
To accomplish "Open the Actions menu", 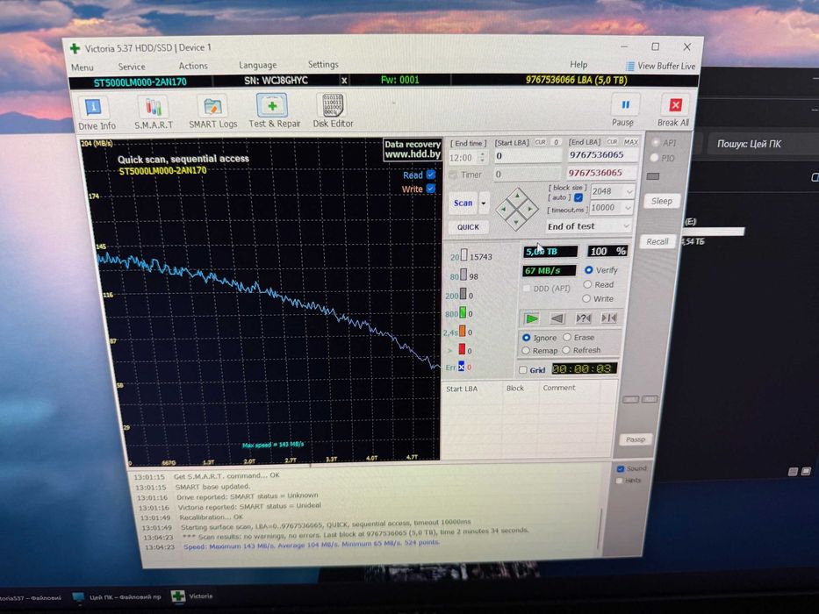I will pyautogui.click(x=193, y=66).
